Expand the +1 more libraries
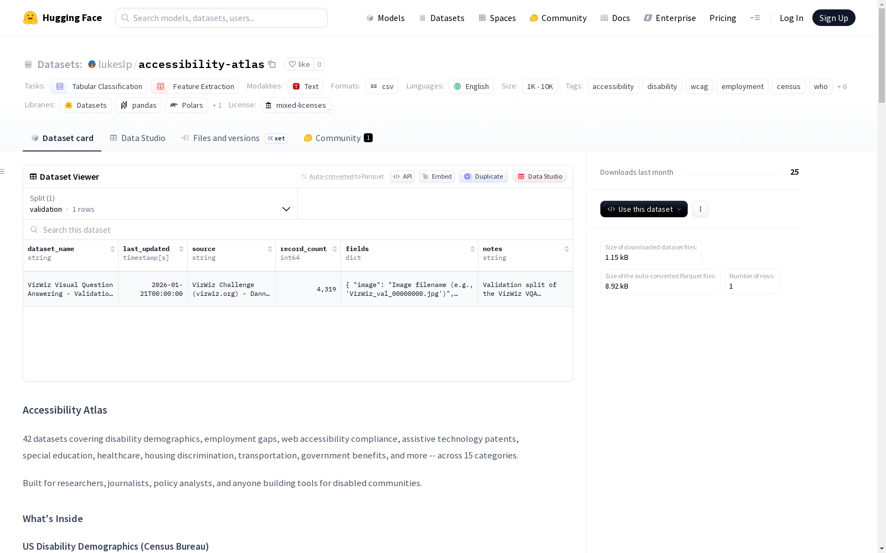886x553 pixels. 217,105
